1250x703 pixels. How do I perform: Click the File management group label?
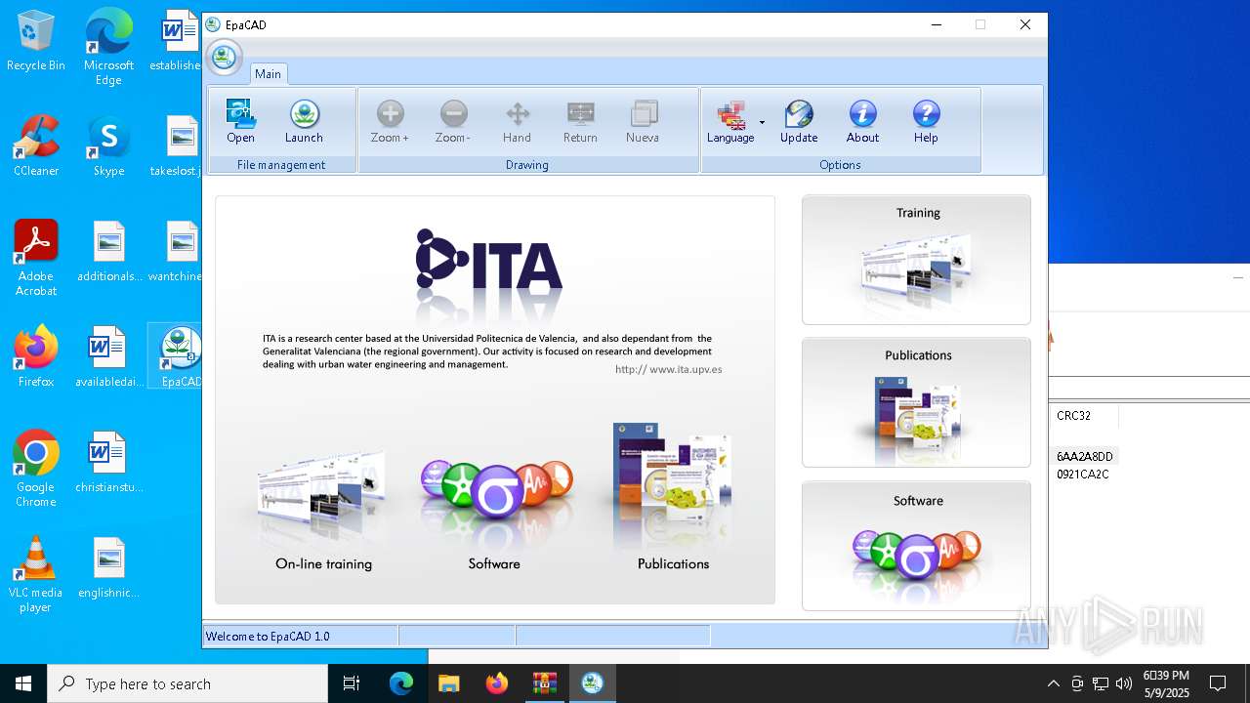(x=281, y=165)
